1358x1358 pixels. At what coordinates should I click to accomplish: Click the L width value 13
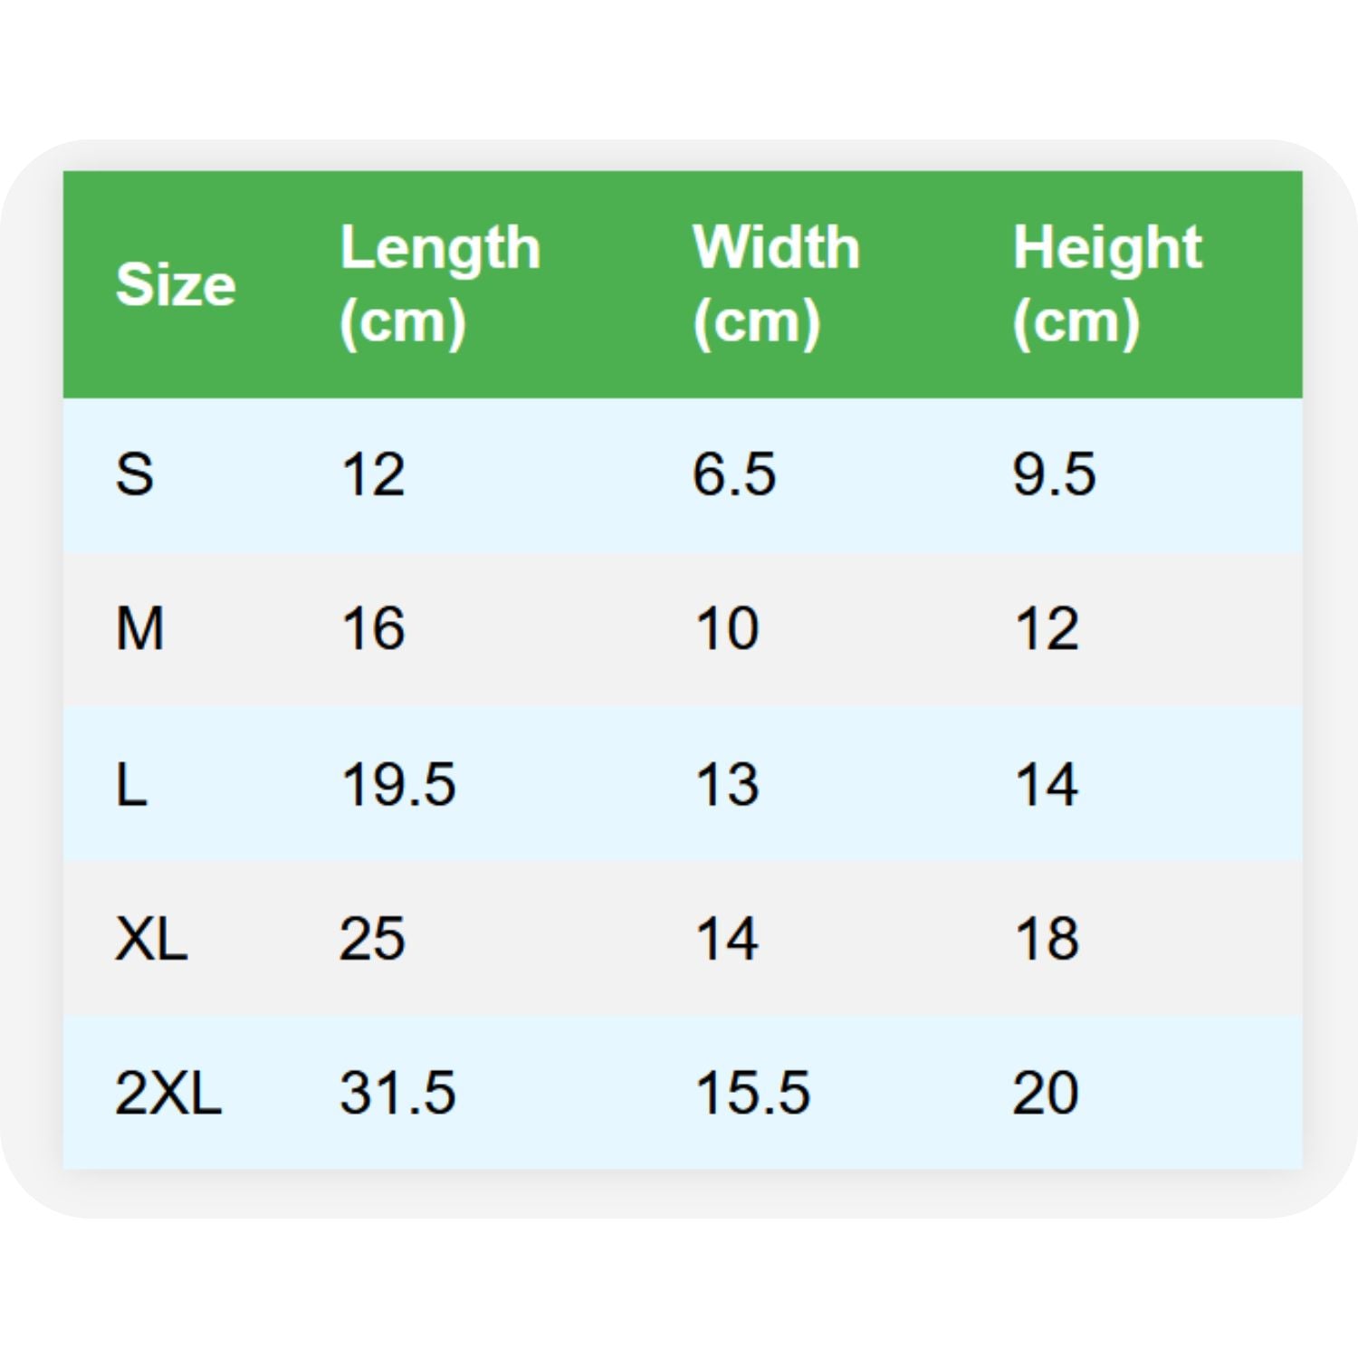[x=727, y=784]
